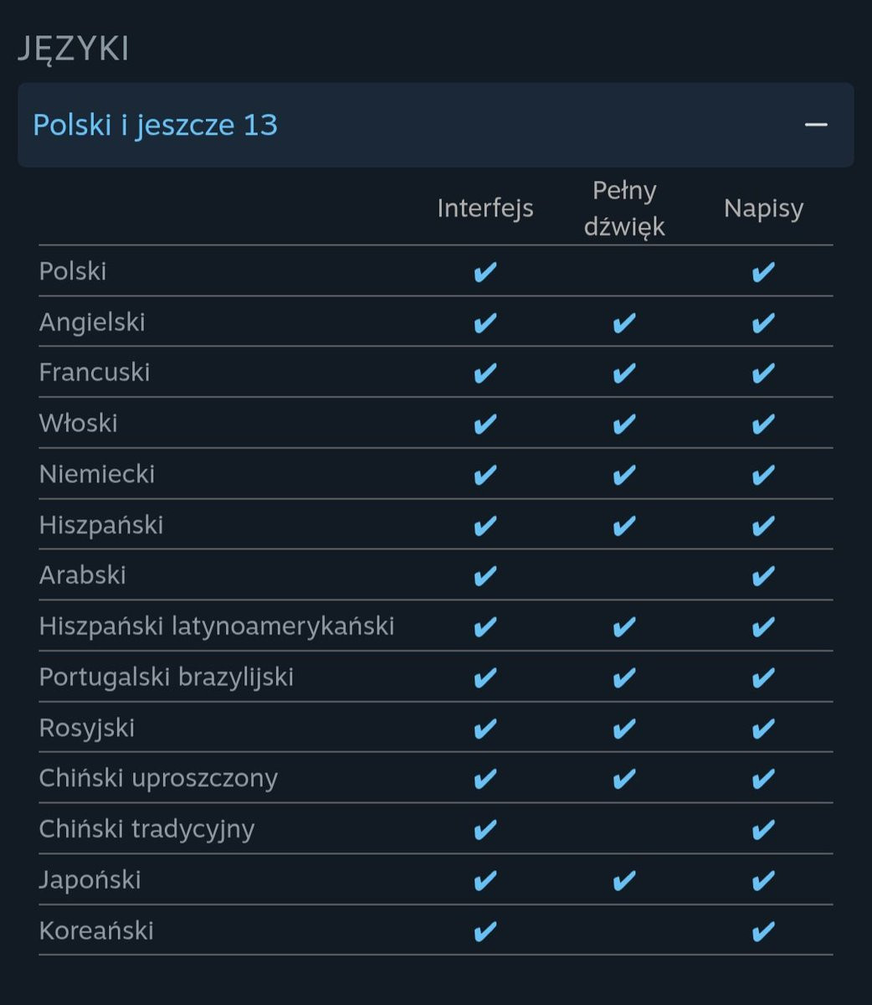The height and width of the screenshot is (1005, 872).
Task: Click Japoński full audio checkmark
Action: (624, 880)
